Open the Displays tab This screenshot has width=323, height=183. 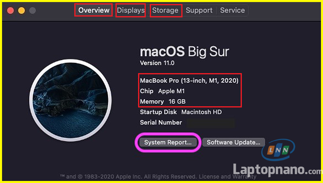click(x=131, y=10)
